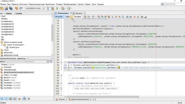This screenshot has height=104, width=185.
Task: Click Clean and Build hammer-broom icon
Action: click(x=53, y=8)
